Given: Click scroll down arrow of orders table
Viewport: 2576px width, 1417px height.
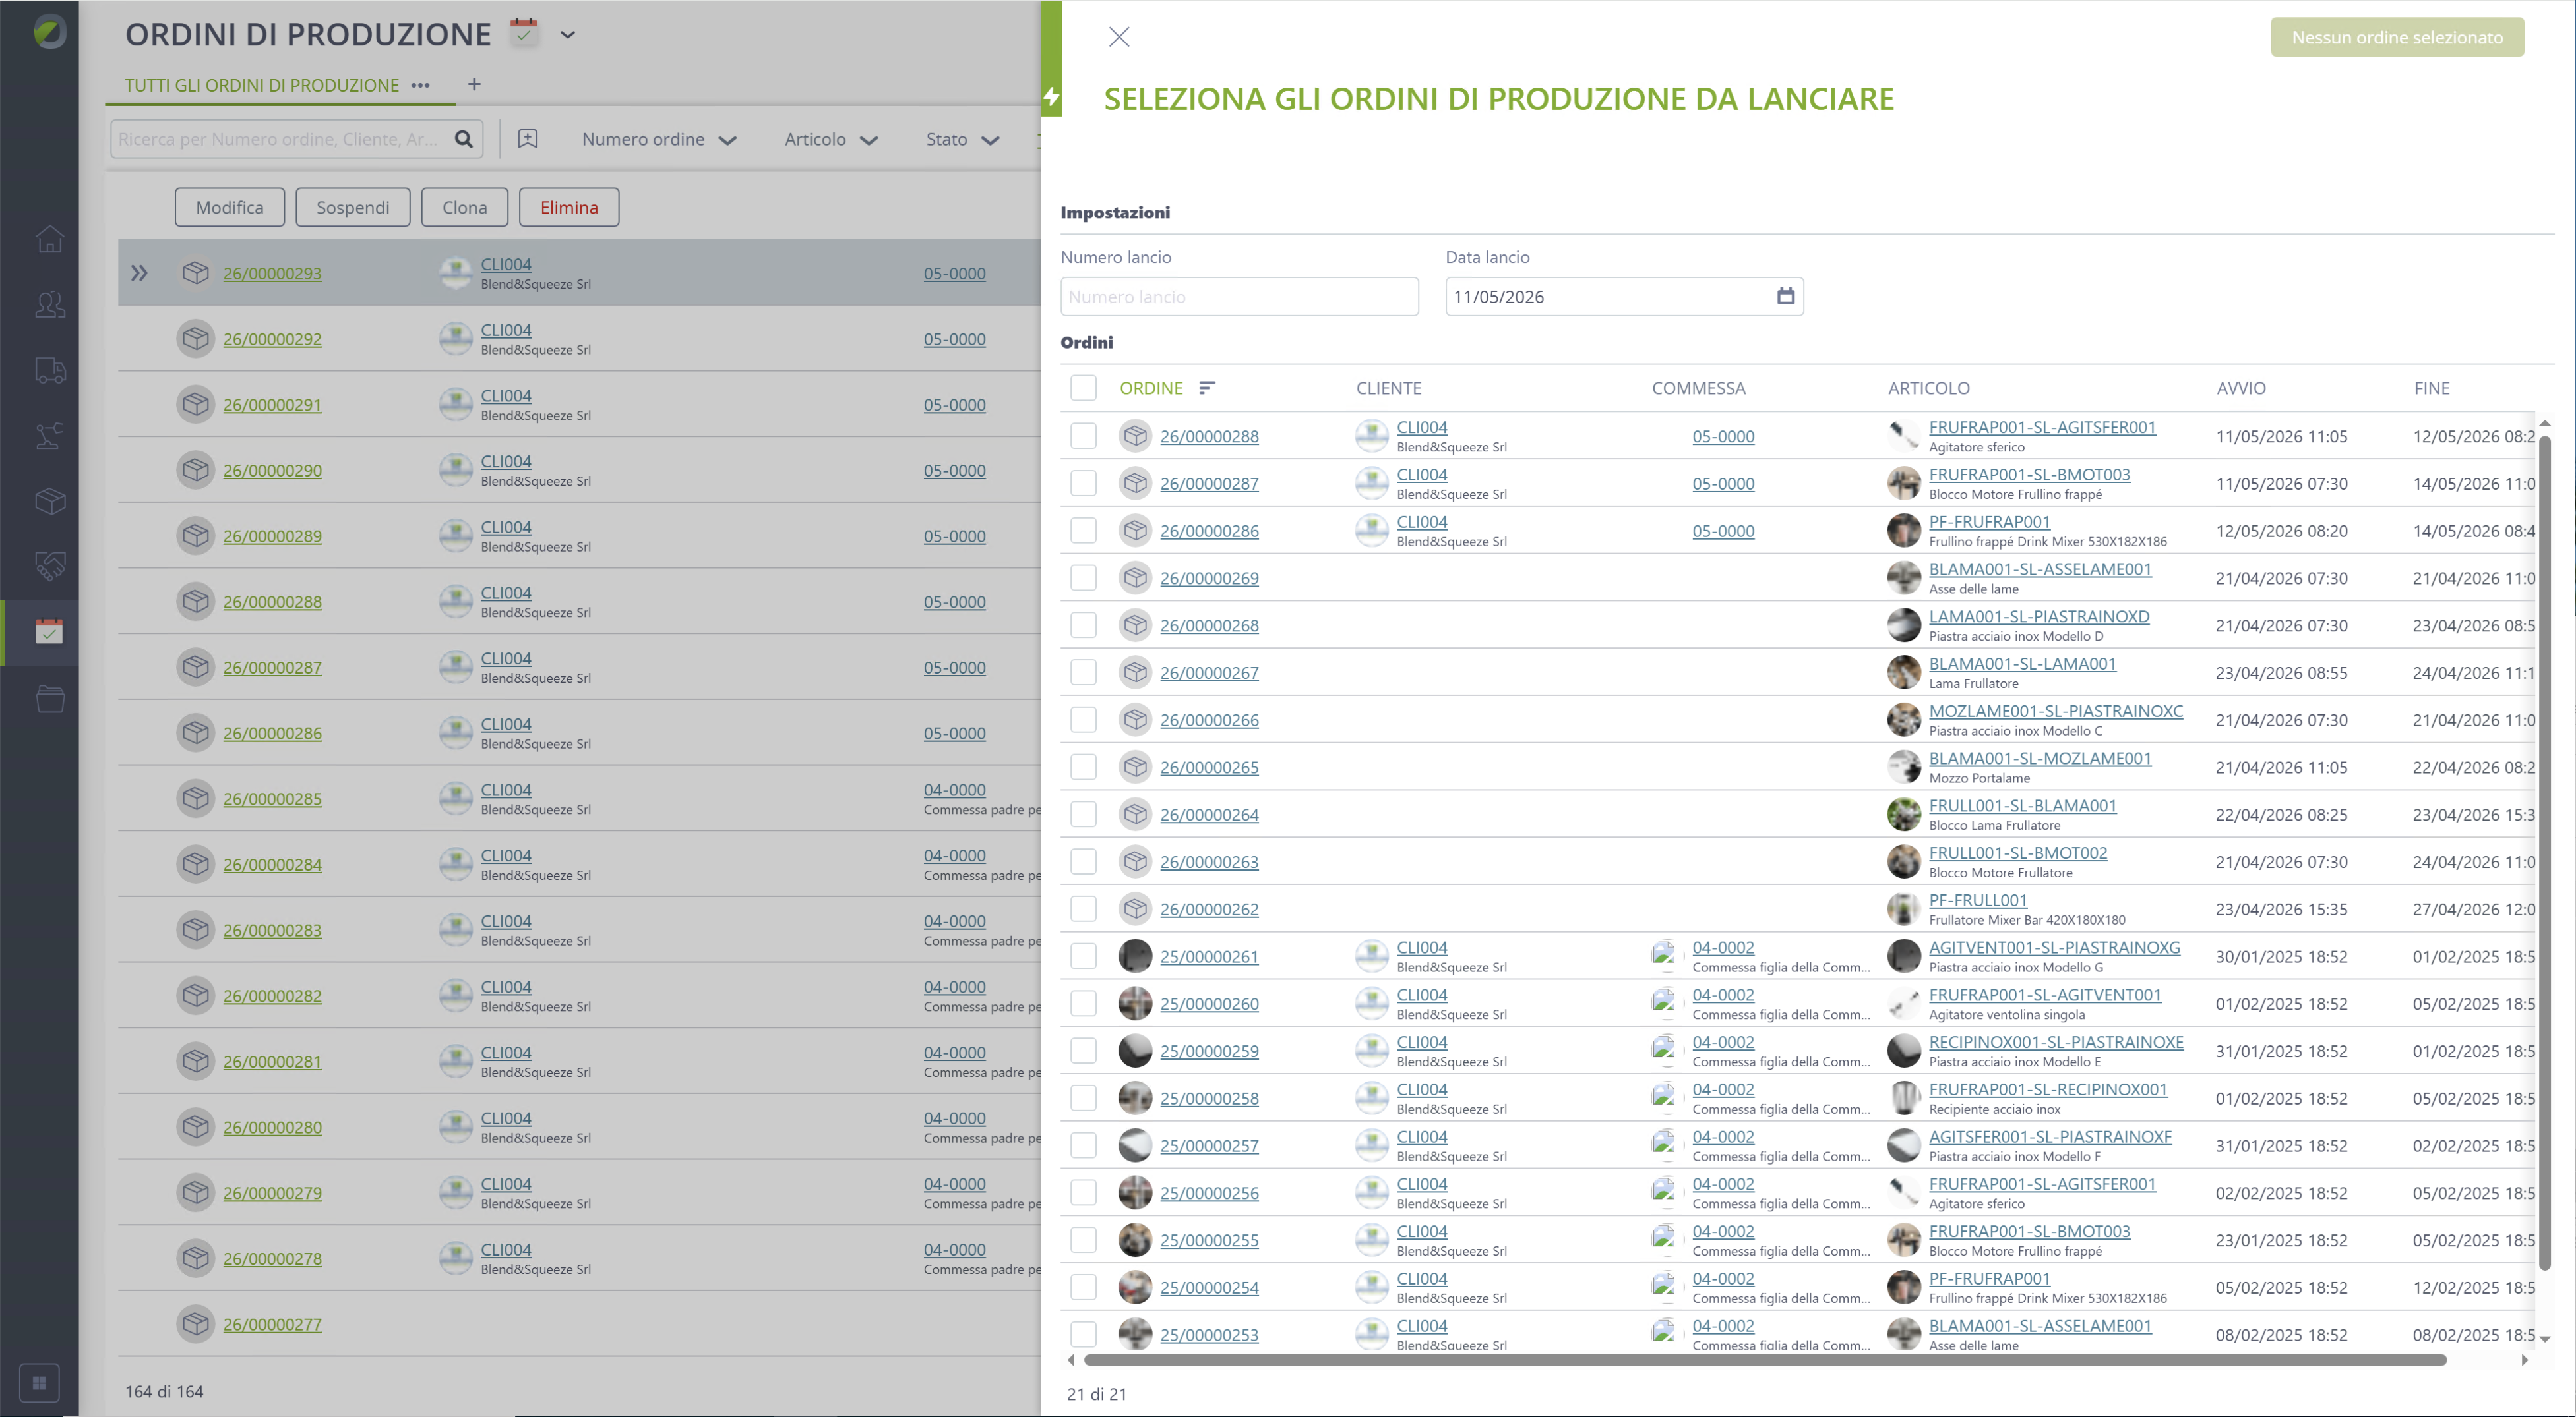Looking at the screenshot, I should (2545, 1339).
